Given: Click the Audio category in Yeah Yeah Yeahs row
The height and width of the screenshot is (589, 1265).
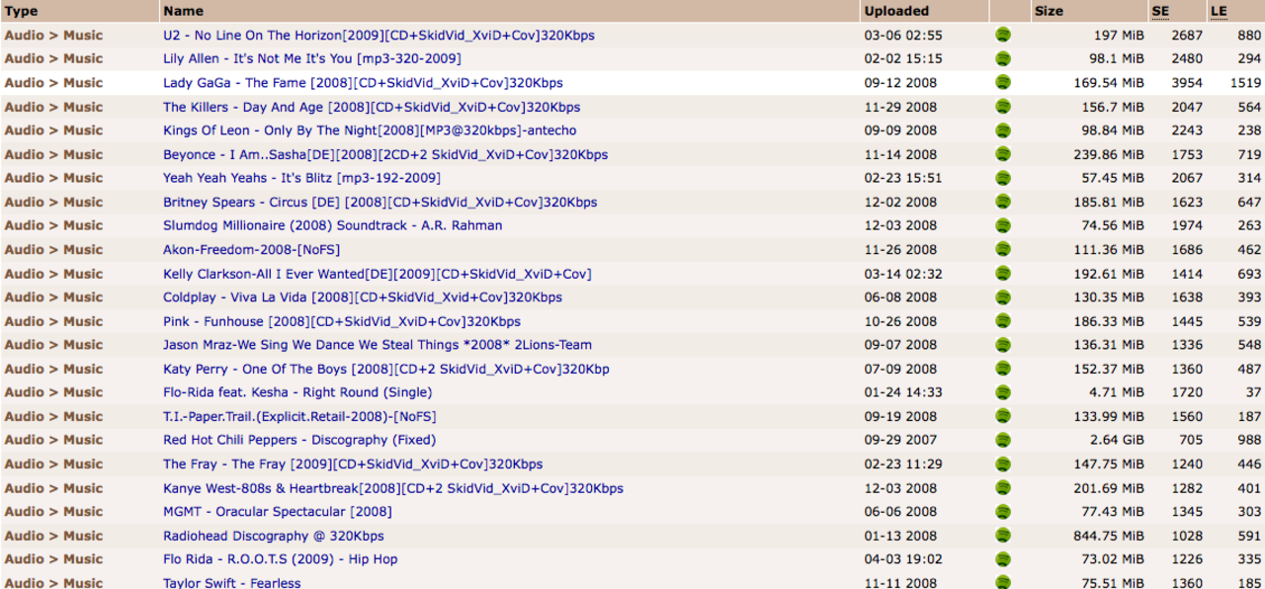Looking at the screenshot, I should tap(24, 178).
